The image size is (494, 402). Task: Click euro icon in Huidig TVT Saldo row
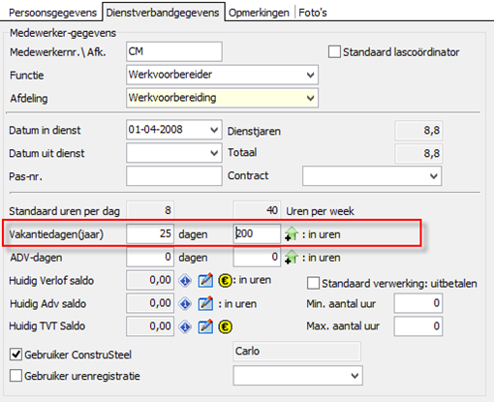point(225,326)
